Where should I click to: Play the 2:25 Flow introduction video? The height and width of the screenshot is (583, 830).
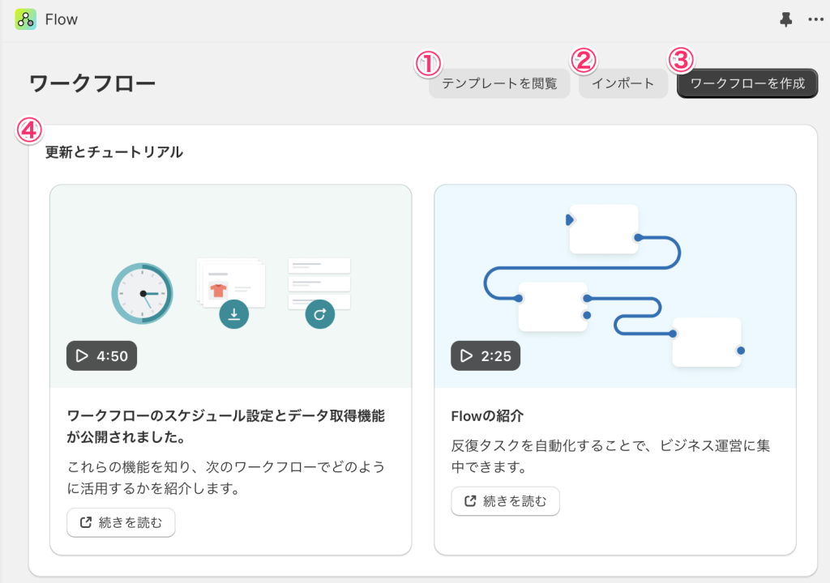[x=486, y=355]
